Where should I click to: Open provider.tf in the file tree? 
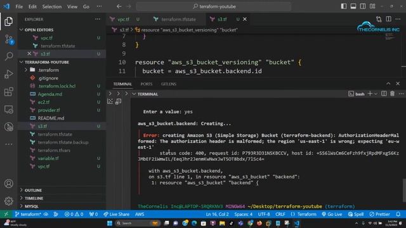pyautogui.click(x=49, y=110)
